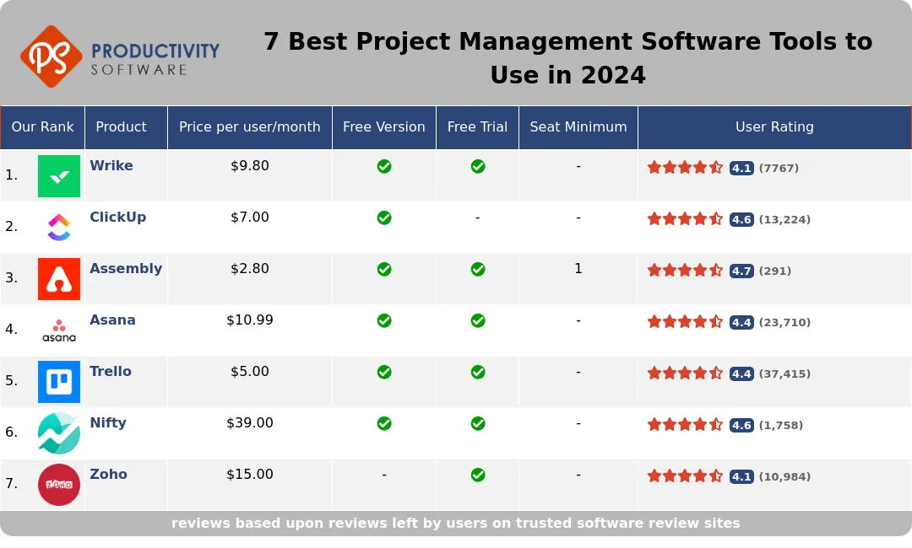Open the red Zoho logo
Image resolution: width=912 pixels, height=548 pixels.
point(59,484)
